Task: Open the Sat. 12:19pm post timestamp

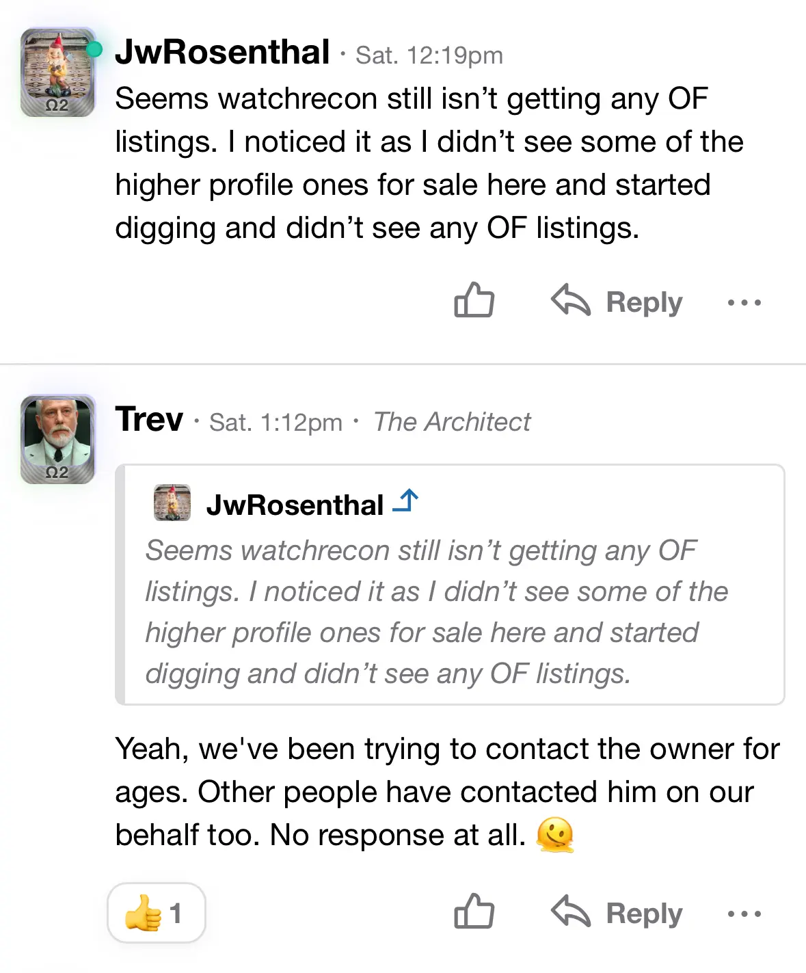Action: pos(429,55)
